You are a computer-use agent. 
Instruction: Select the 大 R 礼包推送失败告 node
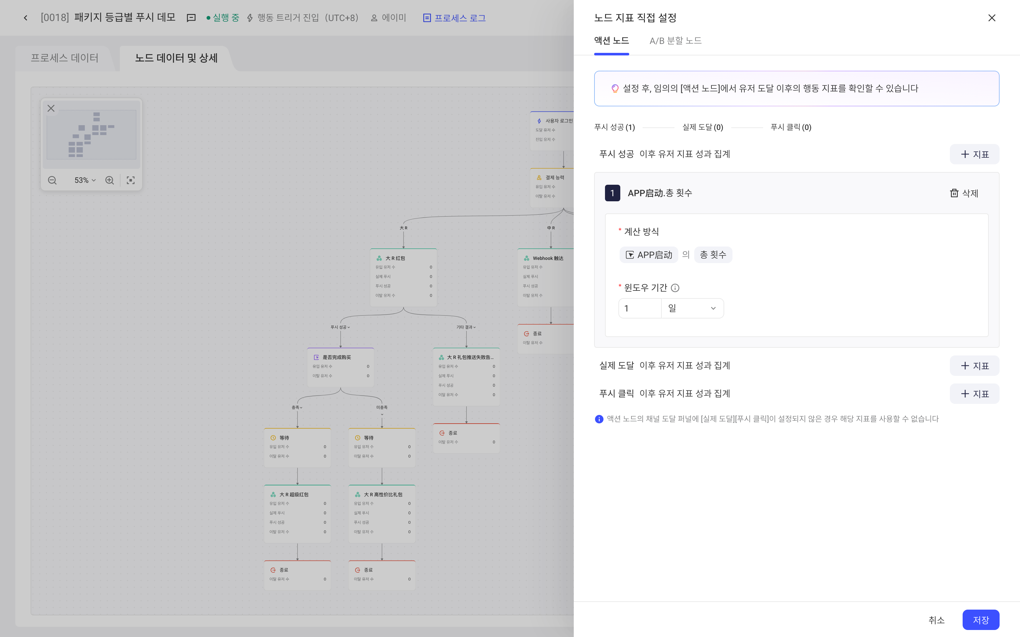[x=466, y=377]
